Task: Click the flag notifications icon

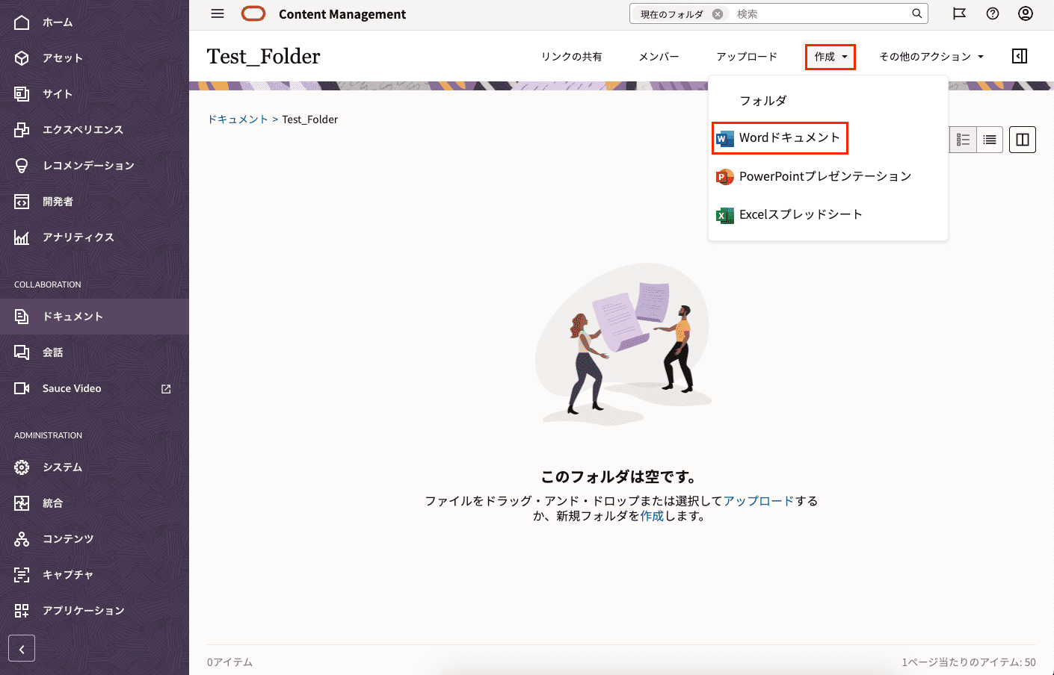Action: pos(959,13)
